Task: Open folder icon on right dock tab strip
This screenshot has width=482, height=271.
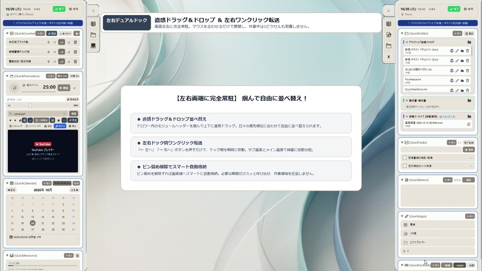Action: 388,46
